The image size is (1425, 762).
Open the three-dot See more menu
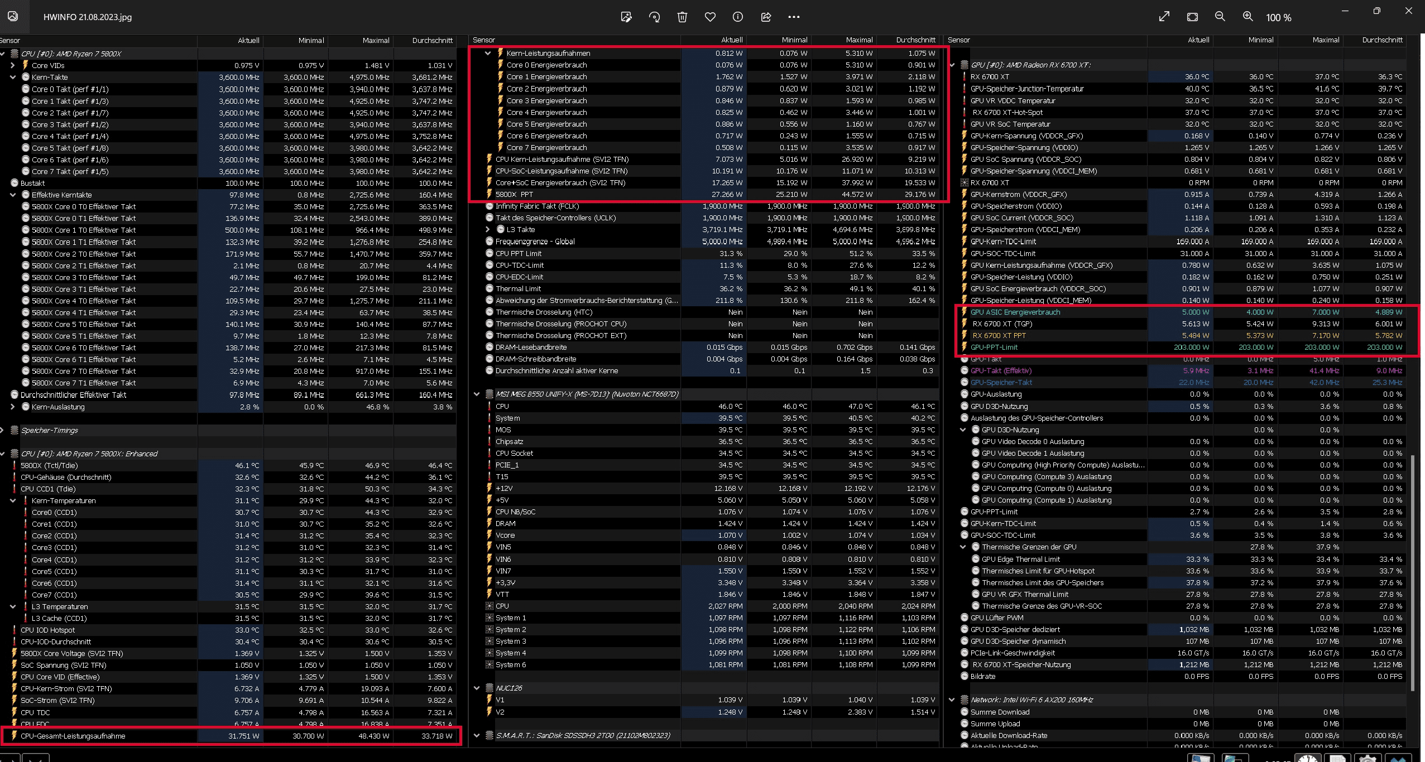794,17
